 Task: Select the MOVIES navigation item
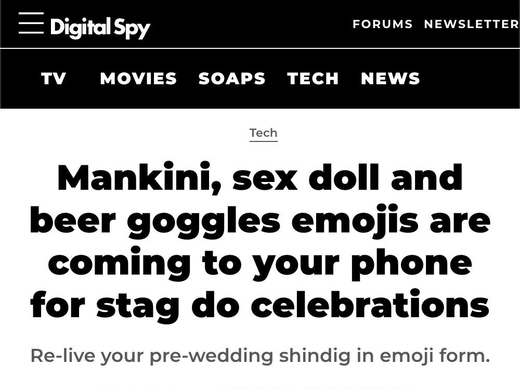pyautogui.click(x=138, y=79)
